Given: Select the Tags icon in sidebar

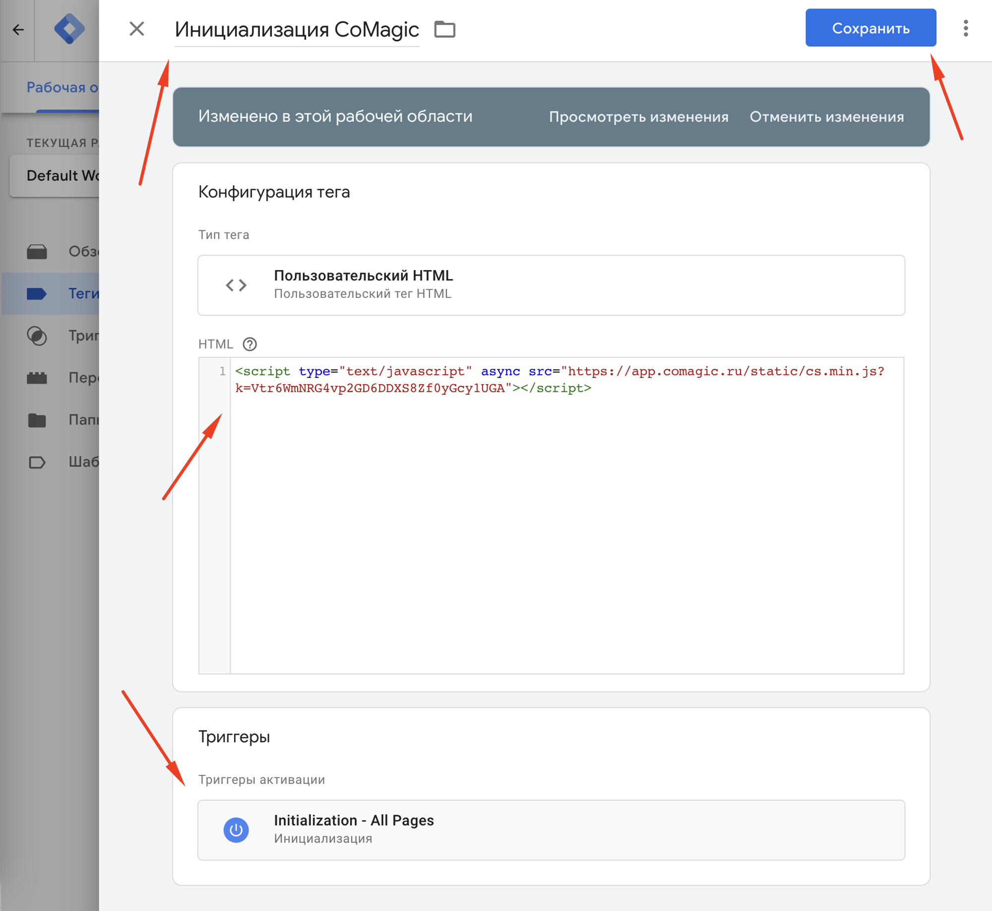Looking at the screenshot, I should (37, 294).
